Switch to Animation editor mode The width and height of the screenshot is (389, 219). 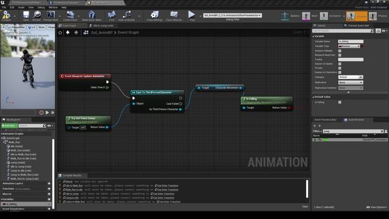331,16
